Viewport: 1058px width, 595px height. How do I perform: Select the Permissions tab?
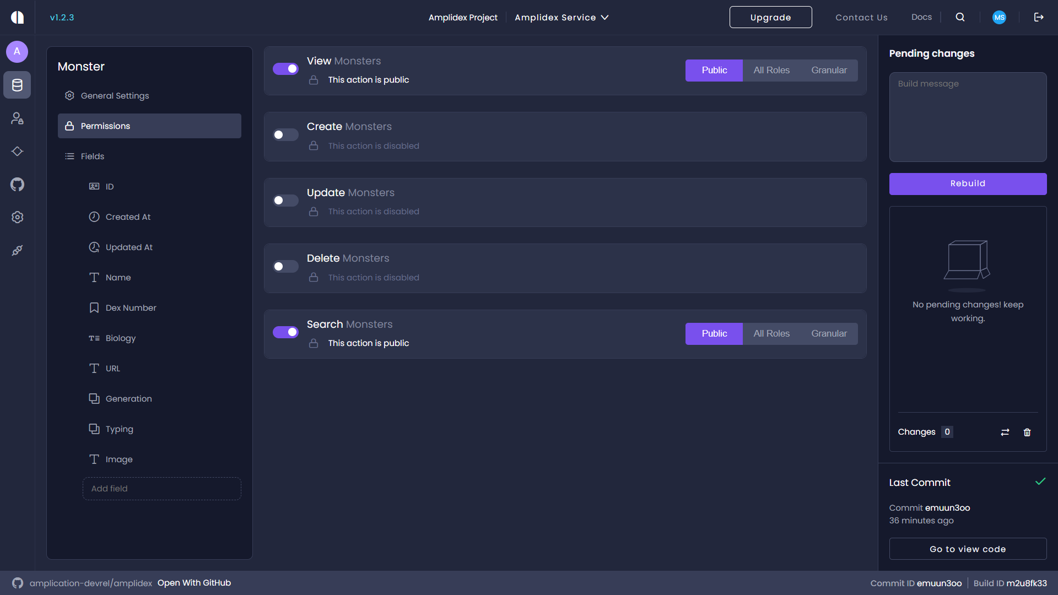[x=105, y=126]
